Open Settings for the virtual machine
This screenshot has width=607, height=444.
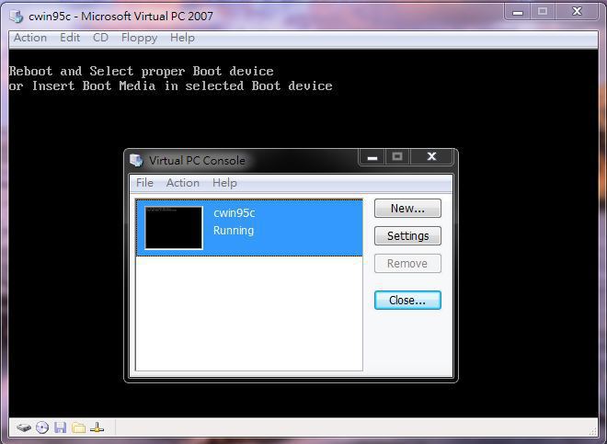[x=407, y=235]
